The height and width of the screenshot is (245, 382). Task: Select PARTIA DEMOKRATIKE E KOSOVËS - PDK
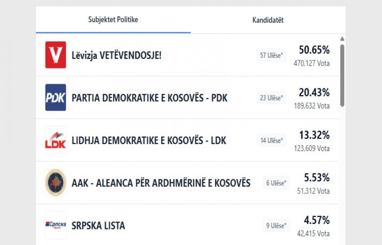[x=149, y=98]
